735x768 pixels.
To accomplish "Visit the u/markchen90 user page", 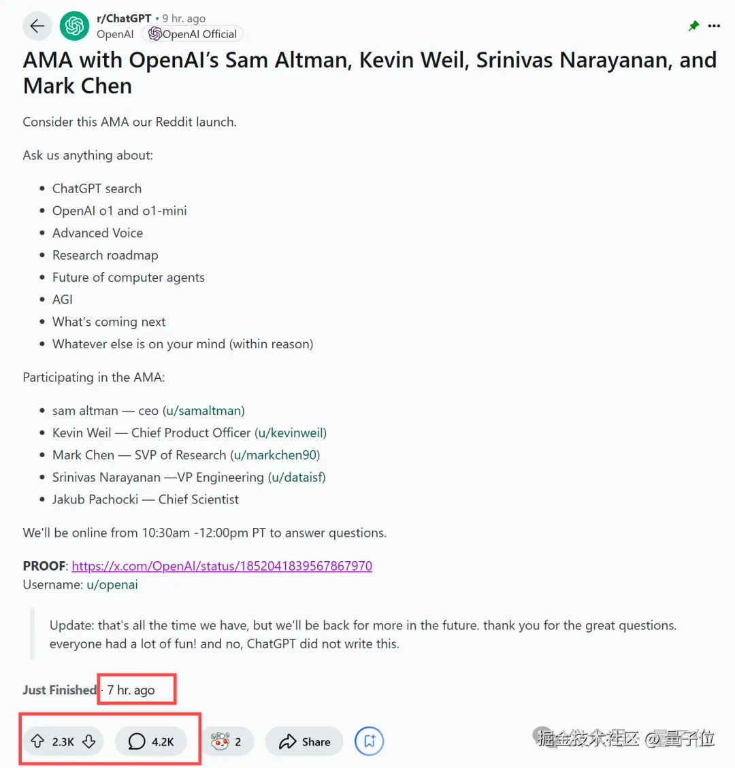I will (x=275, y=455).
